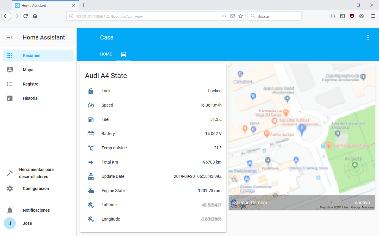The width and height of the screenshot is (379, 236).
Task: Open Notificaciones bell icon
Action: coord(10,210)
